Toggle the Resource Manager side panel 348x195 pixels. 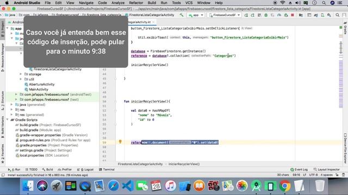2,57
